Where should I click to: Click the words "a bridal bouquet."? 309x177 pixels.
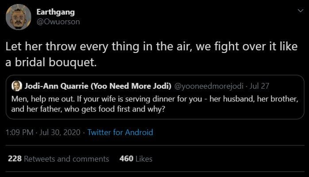pyautogui.click(x=50, y=62)
